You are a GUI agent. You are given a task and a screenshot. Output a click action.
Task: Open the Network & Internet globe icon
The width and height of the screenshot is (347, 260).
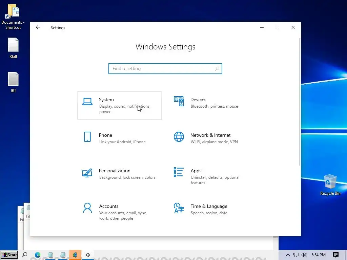179,137
